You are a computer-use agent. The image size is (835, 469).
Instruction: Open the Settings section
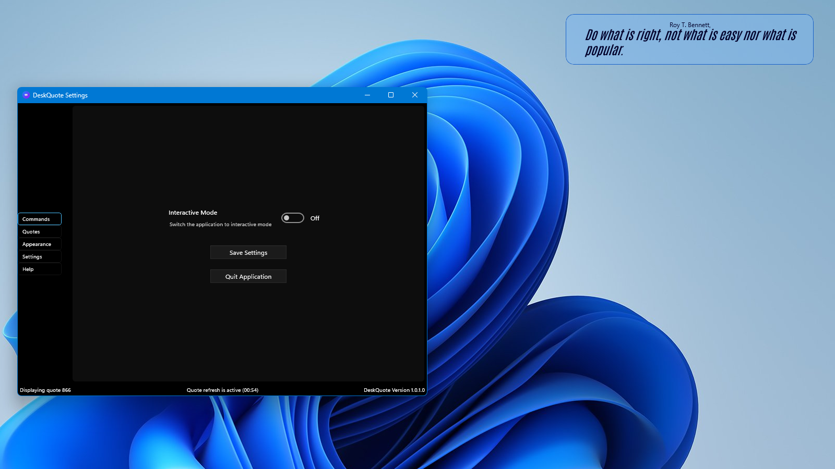tap(39, 256)
